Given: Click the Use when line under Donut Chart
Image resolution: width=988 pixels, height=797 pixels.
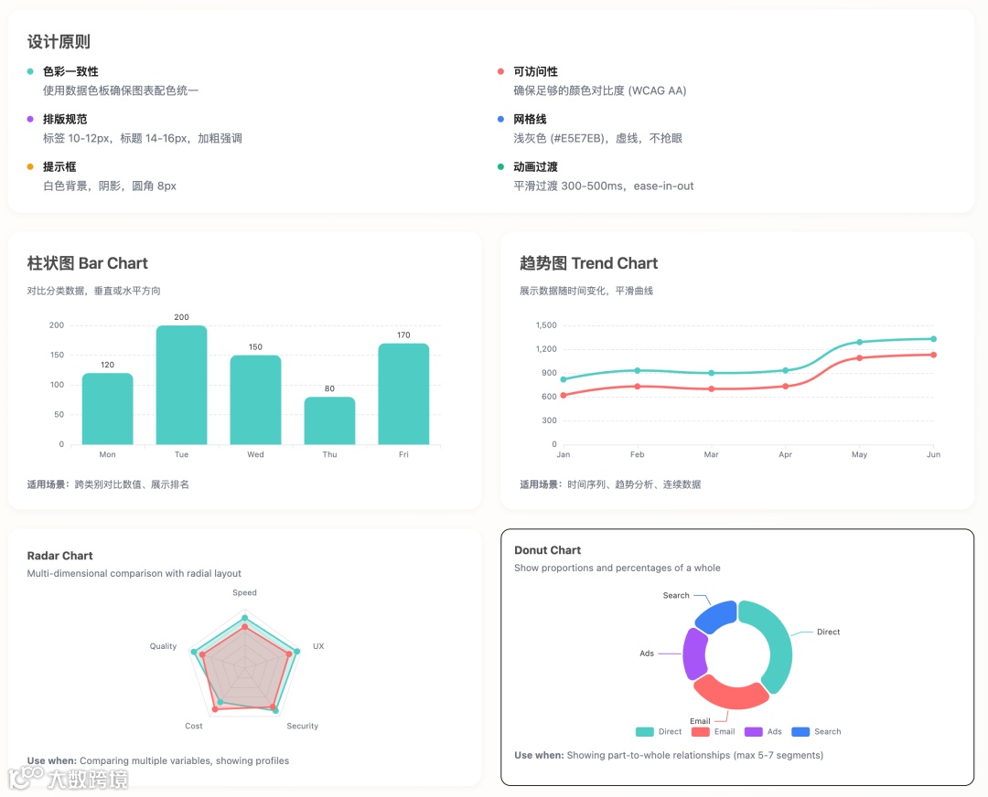Looking at the screenshot, I should click(669, 755).
